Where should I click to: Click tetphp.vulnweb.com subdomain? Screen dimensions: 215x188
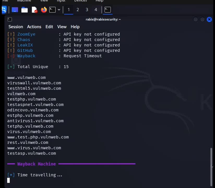(x=30, y=126)
